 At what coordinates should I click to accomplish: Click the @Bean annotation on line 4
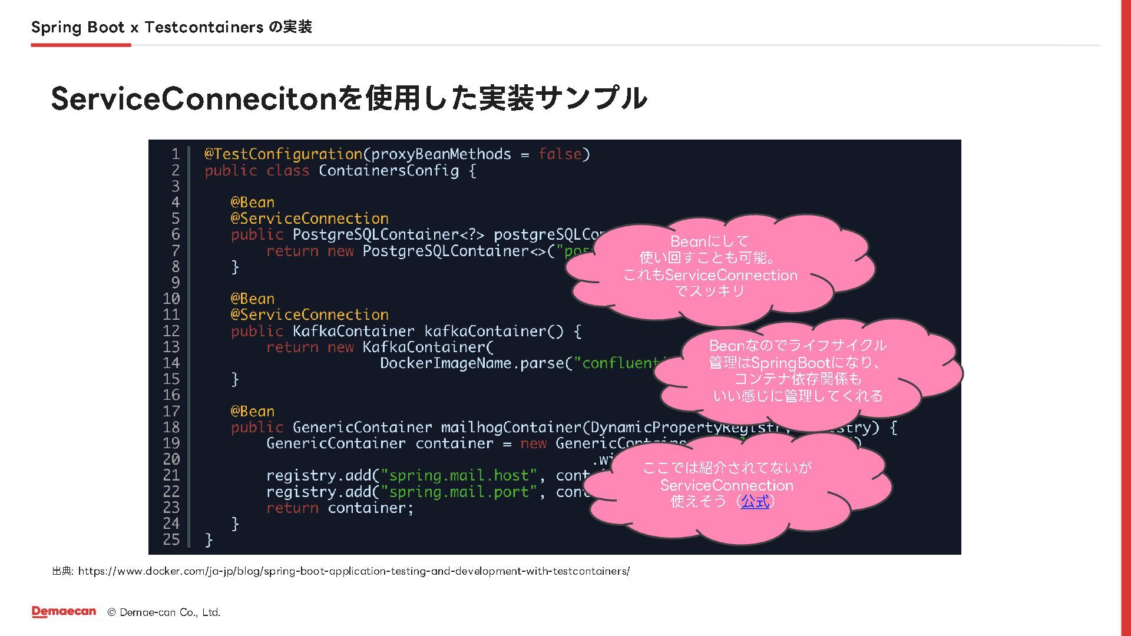253,203
